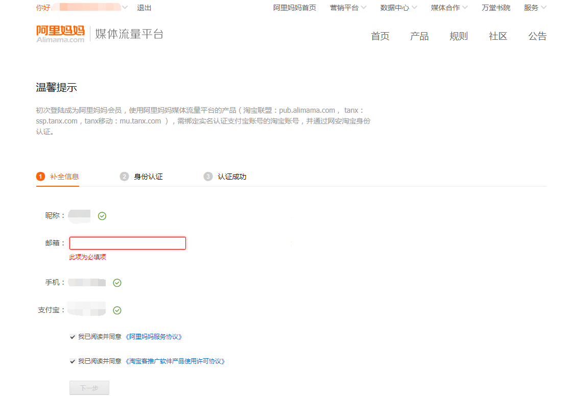Go to 社区 in main navigation
This screenshot has width=571, height=397.
point(498,36)
